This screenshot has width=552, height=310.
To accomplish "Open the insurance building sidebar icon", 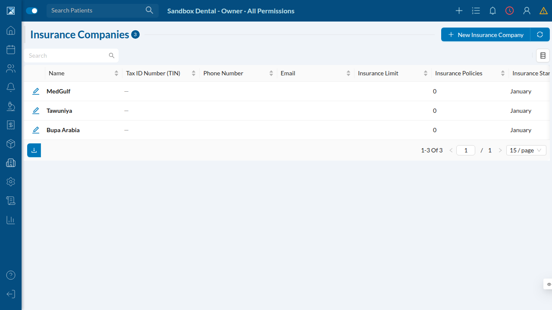I will (x=11, y=163).
